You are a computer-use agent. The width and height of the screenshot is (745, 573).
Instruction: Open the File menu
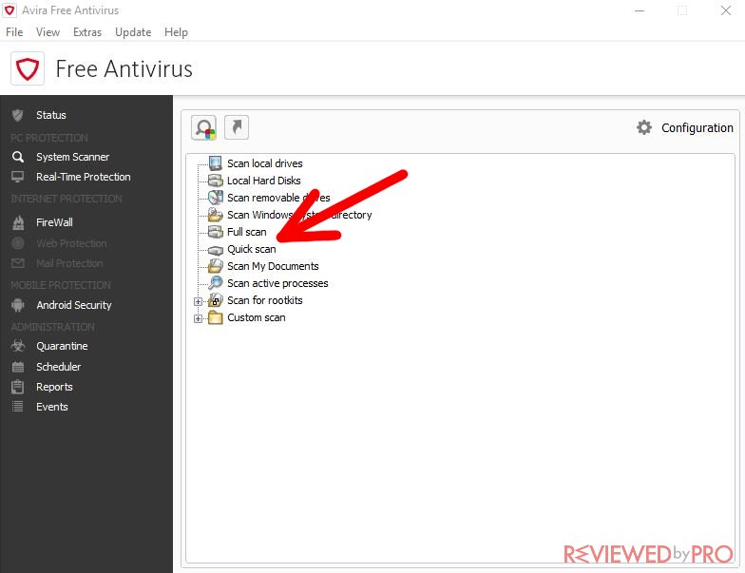coord(14,32)
